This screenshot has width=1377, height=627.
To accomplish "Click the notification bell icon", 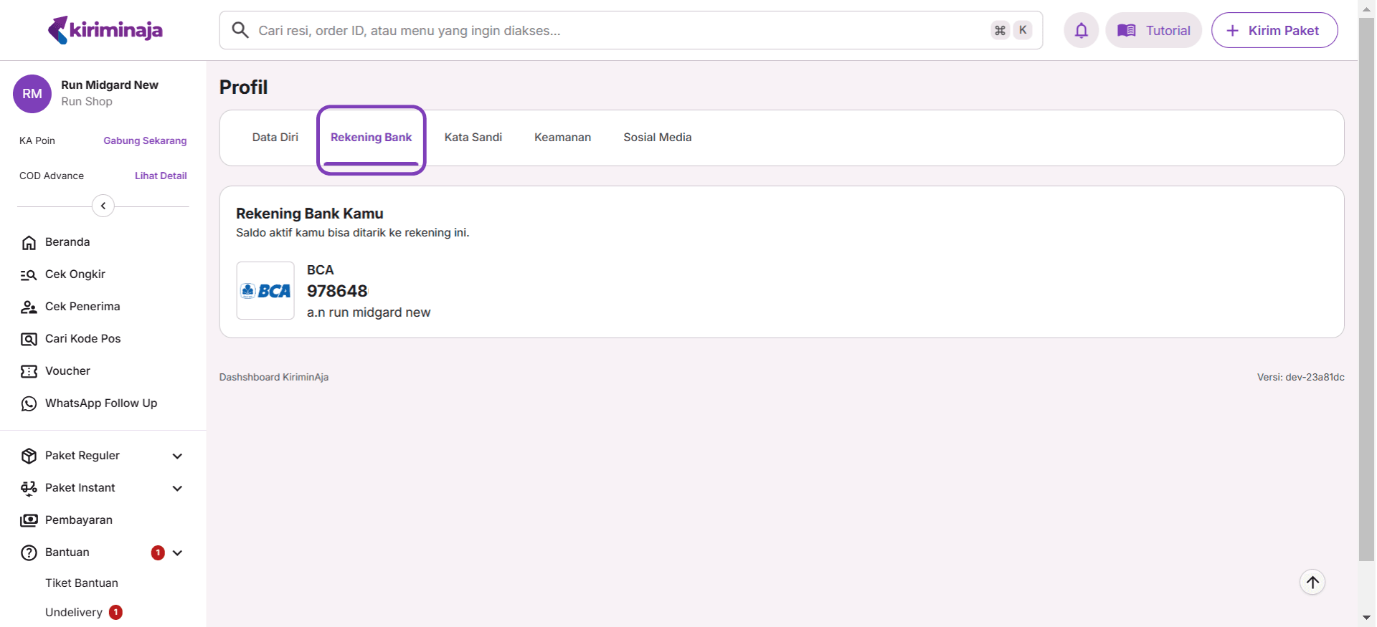I will [x=1081, y=30].
